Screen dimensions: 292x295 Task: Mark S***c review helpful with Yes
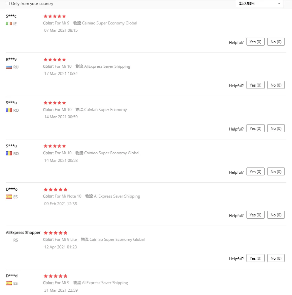coord(255,42)
